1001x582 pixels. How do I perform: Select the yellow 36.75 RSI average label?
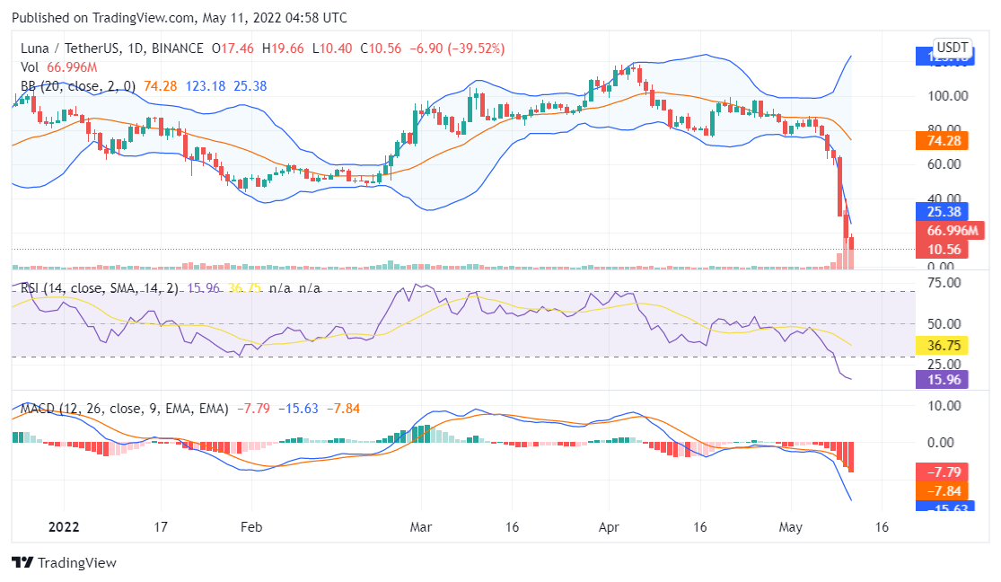tap(938, 345)
